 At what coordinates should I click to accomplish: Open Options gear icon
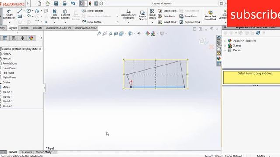pos(101,3)
